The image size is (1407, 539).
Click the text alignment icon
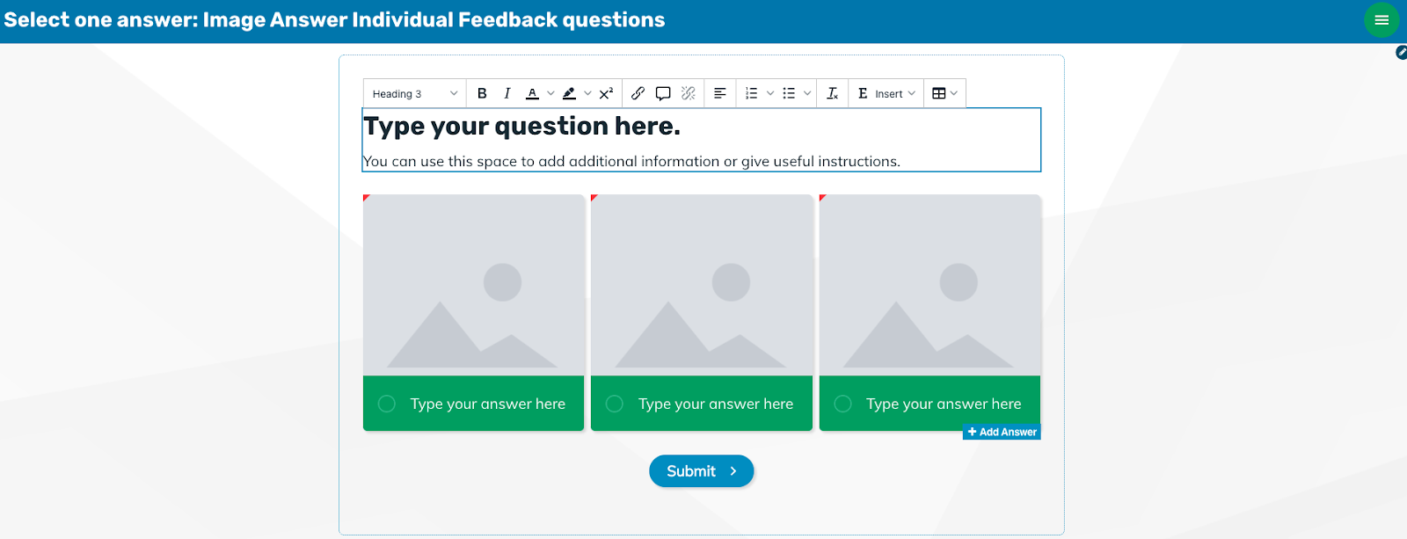[x=719, y=93]
